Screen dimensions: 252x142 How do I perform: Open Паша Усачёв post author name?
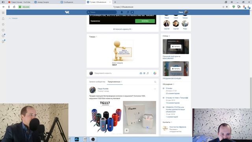pos(103,88)
